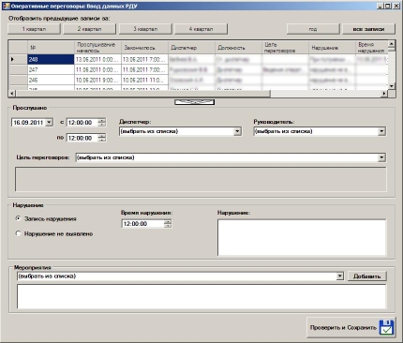Click the splitter handle below the table
The image size is (403, 343).
click(194, 102)
